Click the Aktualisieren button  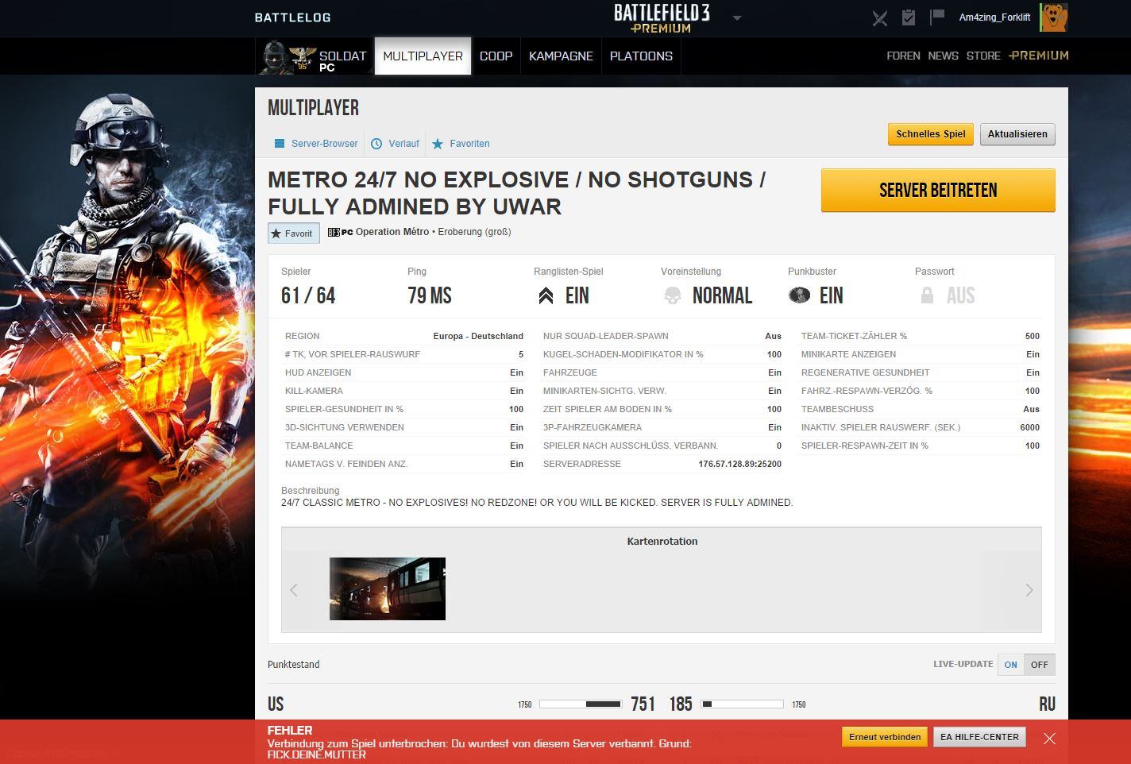tap(1017, 134)
